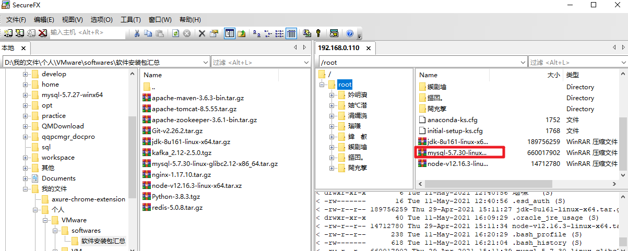This screenshot has height=251, width=628.
Task: Open the 视图(V) menu
Action: pos(72,20)
